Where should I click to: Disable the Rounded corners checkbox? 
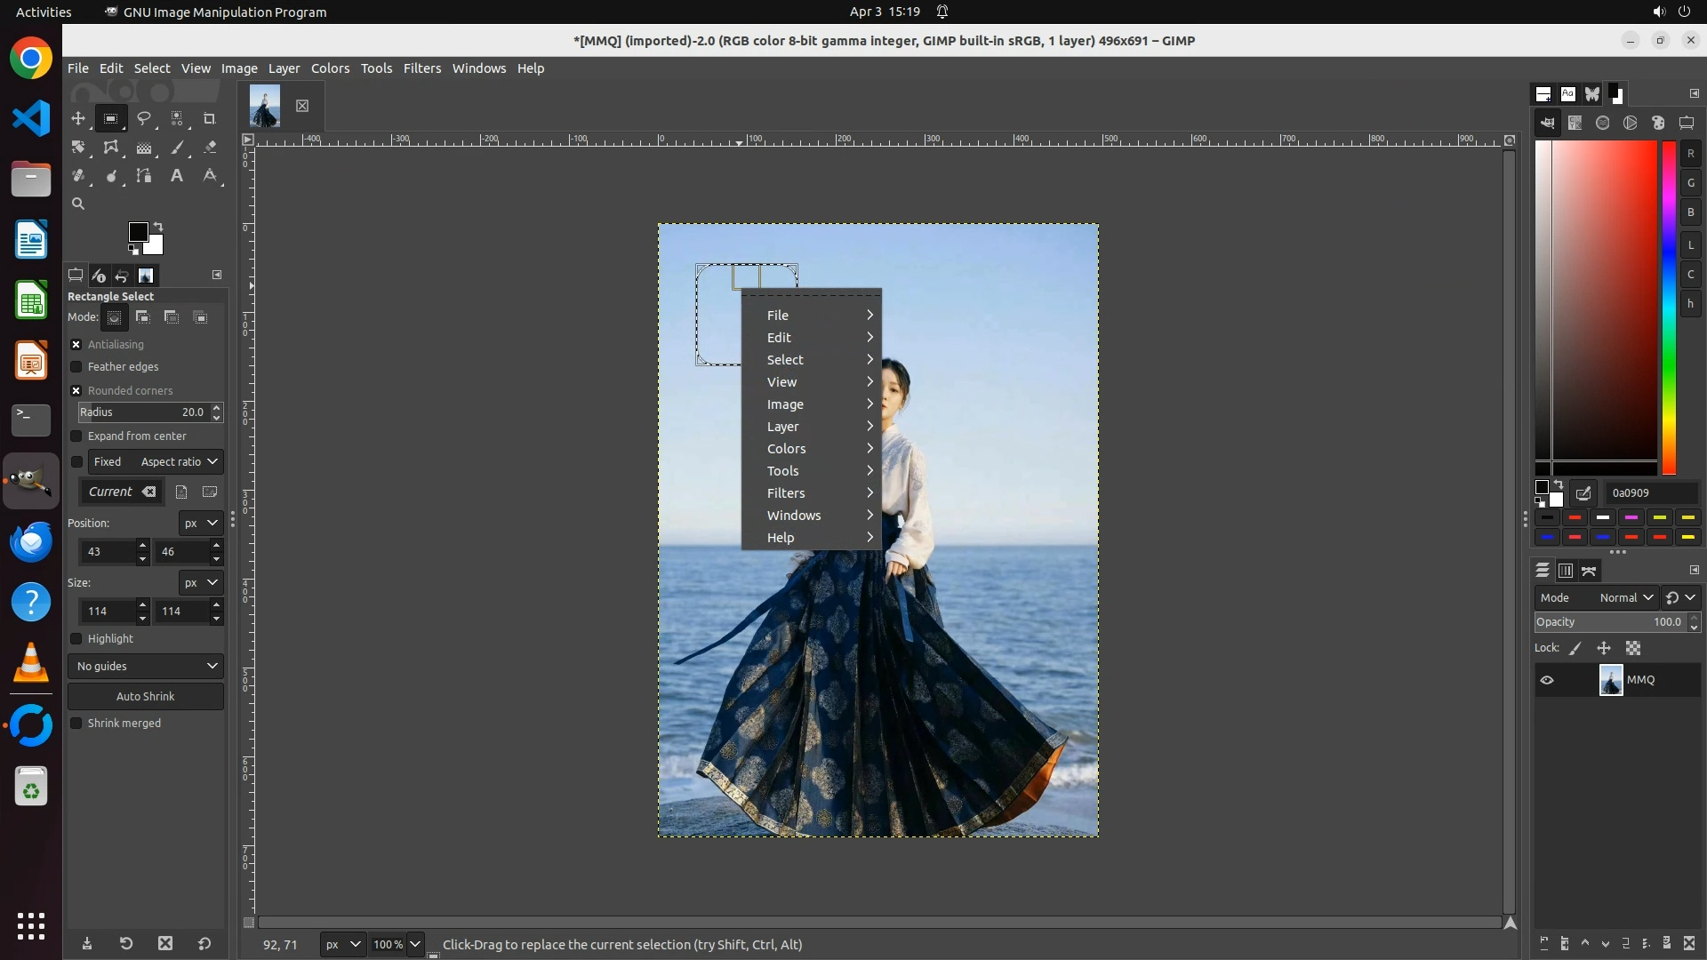pos(76,390)
